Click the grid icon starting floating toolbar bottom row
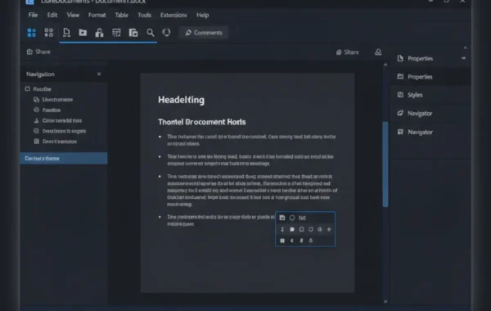491x311 pixels. [x=282, y=241]
